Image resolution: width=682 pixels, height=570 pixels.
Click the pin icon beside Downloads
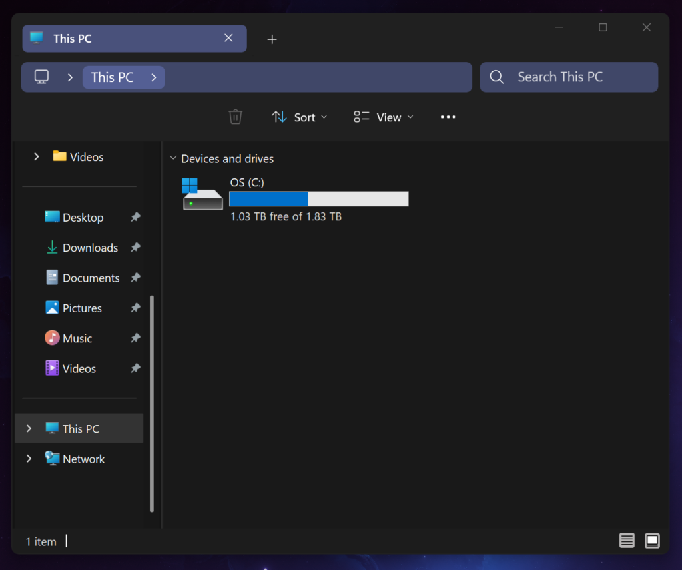pyautogui.click(x=135, y=248)
